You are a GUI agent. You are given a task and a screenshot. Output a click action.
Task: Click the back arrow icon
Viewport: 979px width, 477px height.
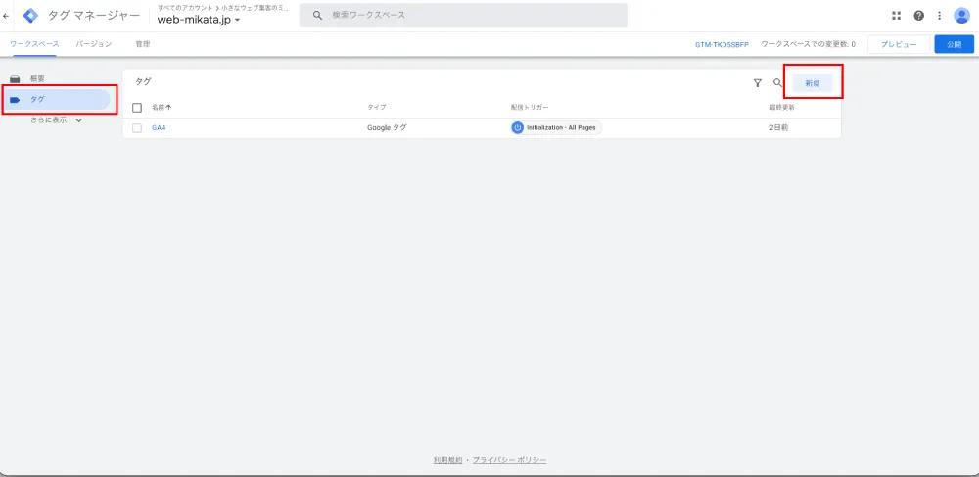click(x=6, y=16)
